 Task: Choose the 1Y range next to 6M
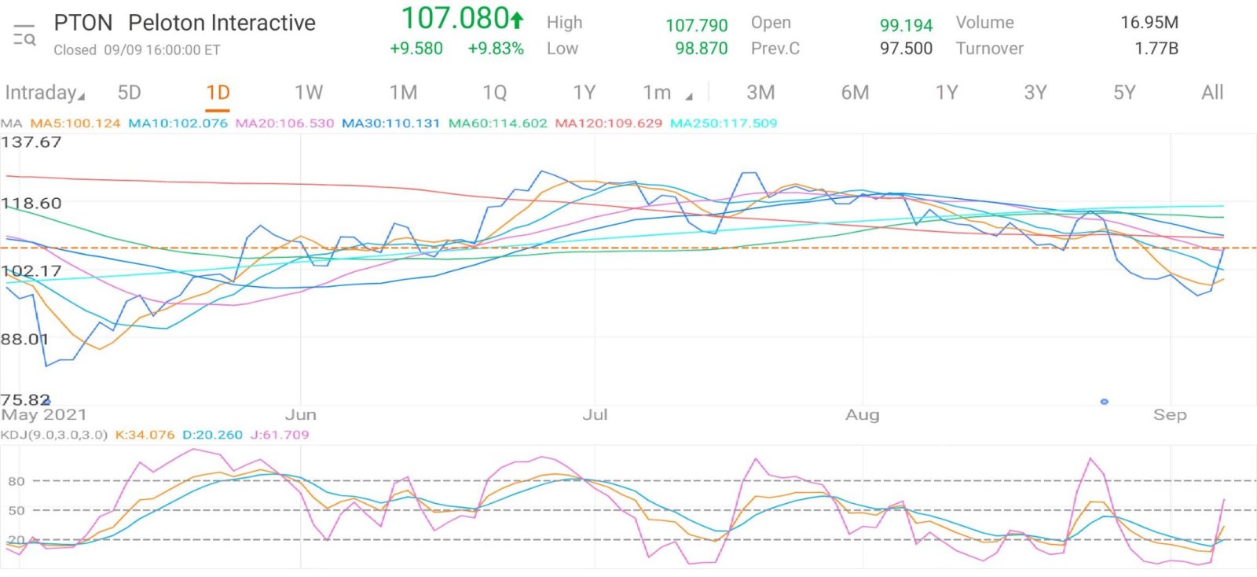coord(946,93)
